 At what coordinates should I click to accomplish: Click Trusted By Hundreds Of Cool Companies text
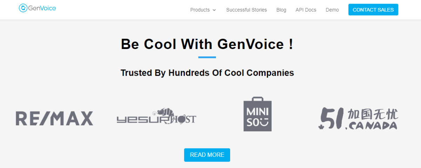pos(207,73)
